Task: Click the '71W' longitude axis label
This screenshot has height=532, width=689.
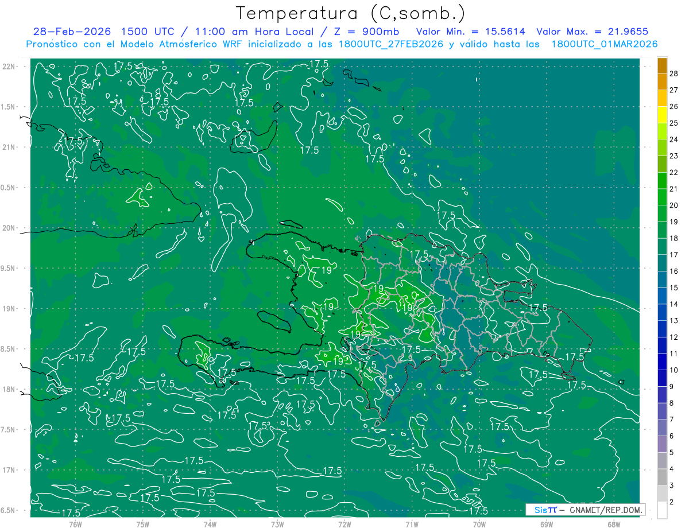Action: [412, 524]
